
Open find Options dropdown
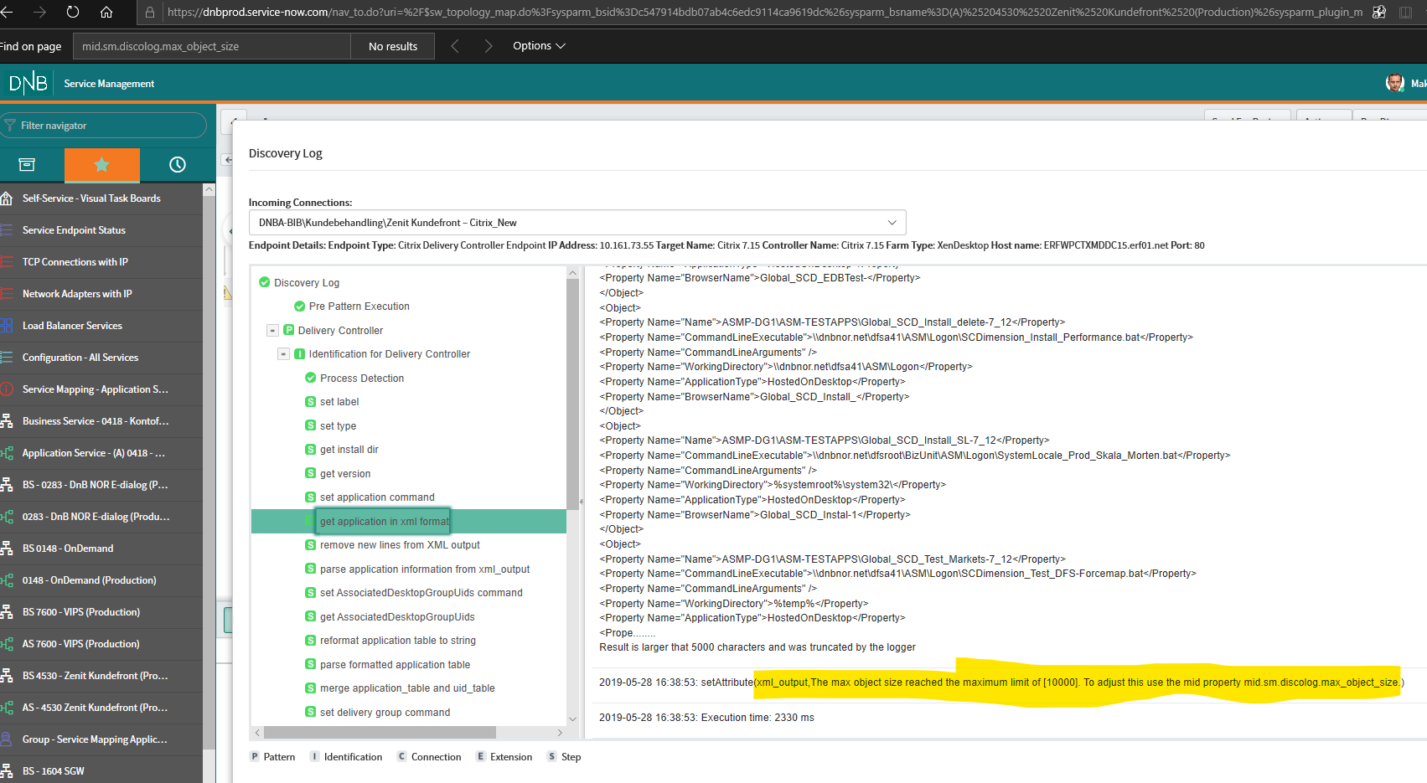[539, 46]
